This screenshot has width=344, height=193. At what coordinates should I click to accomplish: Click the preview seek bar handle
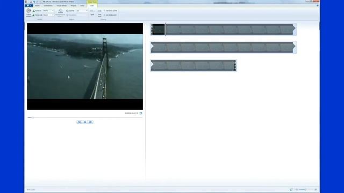(33, 118)
